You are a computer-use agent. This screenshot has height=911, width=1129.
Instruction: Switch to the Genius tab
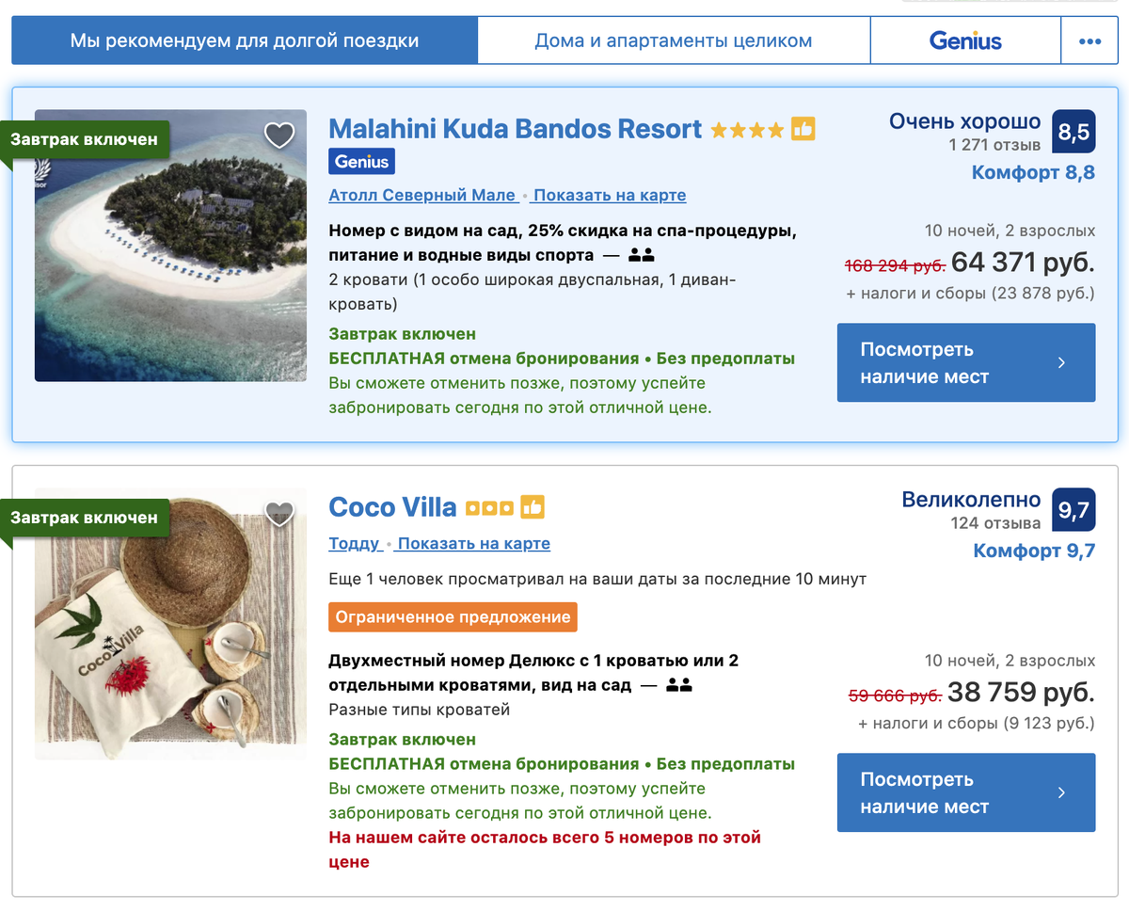click(966, 41)
